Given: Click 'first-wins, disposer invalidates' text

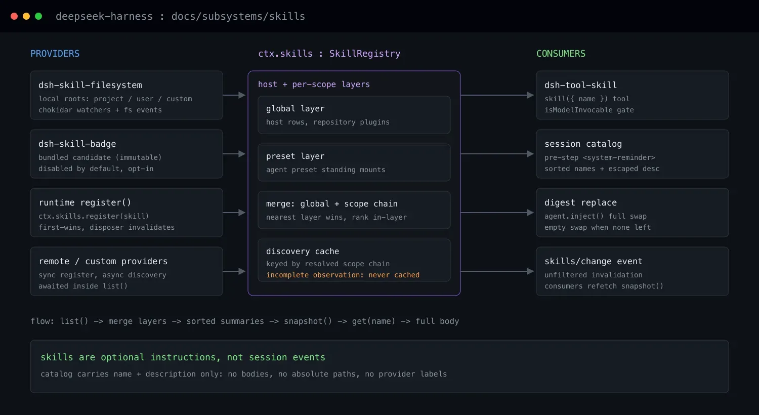Looking at the screenshot, I should 107,227.
